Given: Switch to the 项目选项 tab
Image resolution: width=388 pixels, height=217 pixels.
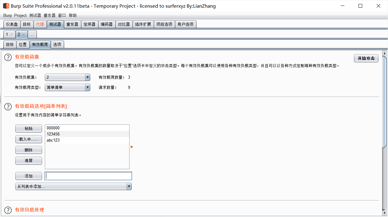Looking at the screenshot, I should coord(164,24).
